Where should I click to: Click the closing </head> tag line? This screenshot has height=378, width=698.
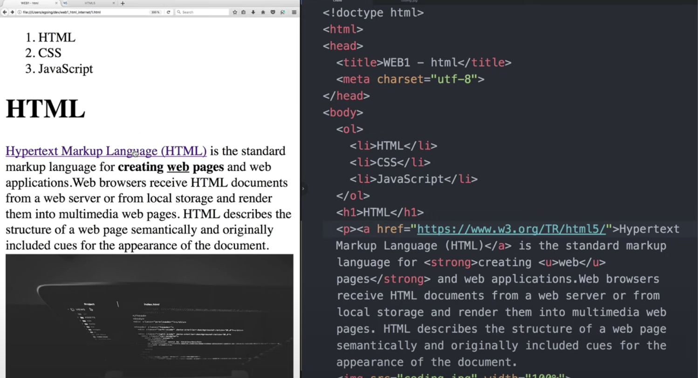coord(346,96)
